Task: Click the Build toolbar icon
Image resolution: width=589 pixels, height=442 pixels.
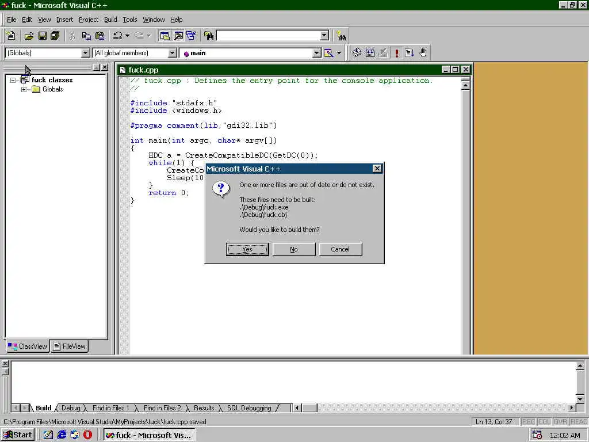Action: pos(370,53)
